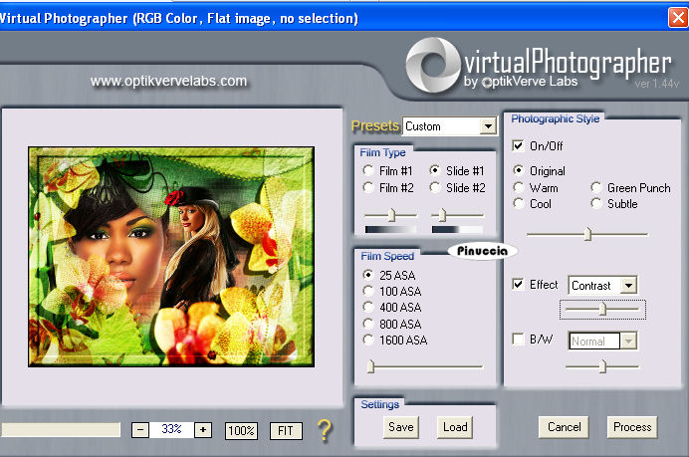Click the Film Speed slider handle
689x457 pixels.
pos(370,366)
